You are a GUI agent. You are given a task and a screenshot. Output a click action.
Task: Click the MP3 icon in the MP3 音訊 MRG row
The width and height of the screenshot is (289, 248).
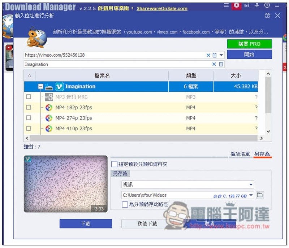(49, 97)
